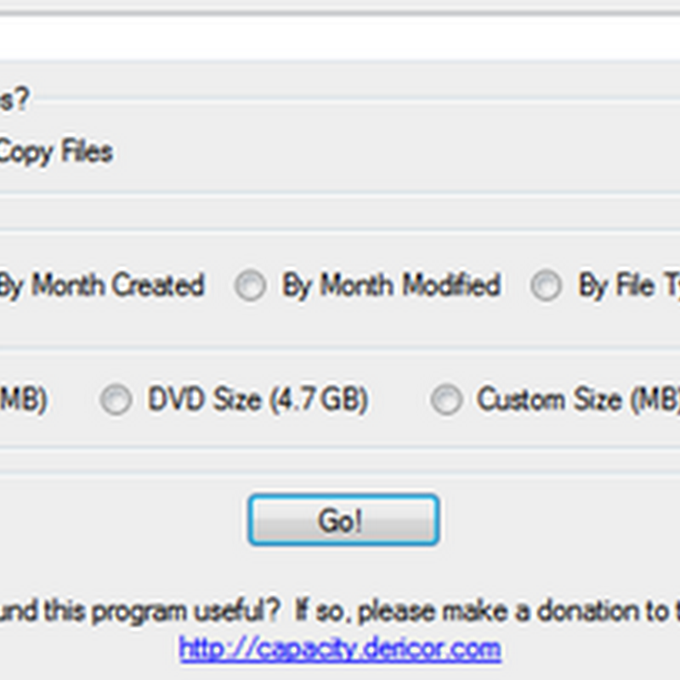Click the question text ending in "s?"

point(14,99)
